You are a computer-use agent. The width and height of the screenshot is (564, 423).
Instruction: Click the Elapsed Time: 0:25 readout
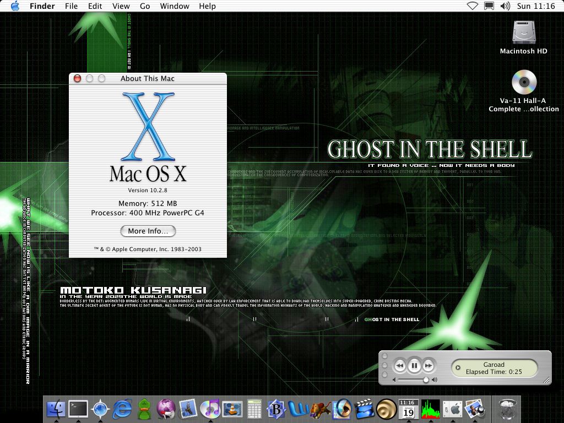[494, 372]
